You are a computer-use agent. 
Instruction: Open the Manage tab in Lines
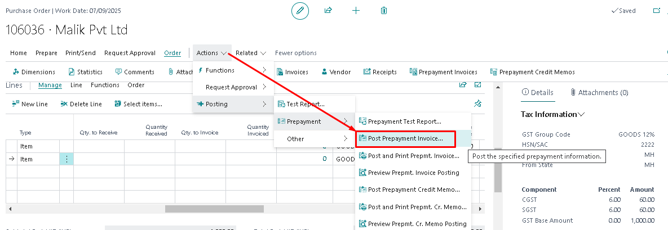pyautogui.click(x=50, y=85)
